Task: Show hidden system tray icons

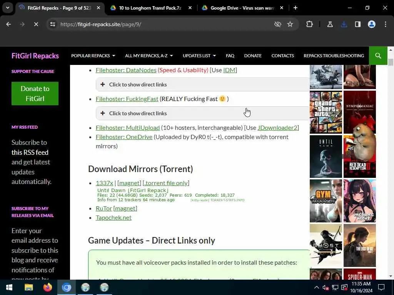Action: coord(317,287)
